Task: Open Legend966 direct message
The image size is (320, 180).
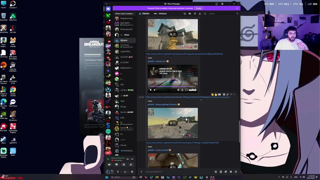Action: point(125,51)
